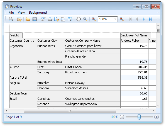Screen dimensions: 166x127
Task: Select the Magnifier tool icon
Action: coord(85,19)
